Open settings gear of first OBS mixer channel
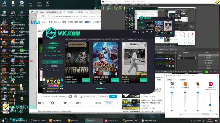220x123 pixels. (173, 59)
